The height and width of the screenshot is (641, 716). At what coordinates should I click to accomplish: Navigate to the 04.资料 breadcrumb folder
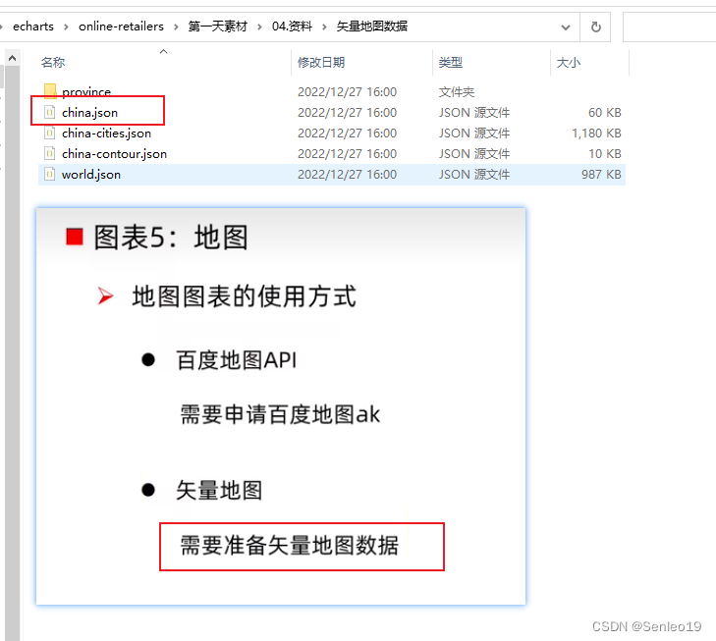pyautogui.click(x=292, y=27)
